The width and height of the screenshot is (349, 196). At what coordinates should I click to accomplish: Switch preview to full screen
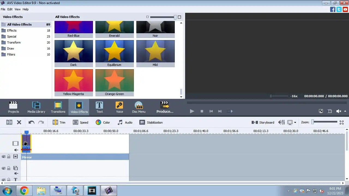321,111
